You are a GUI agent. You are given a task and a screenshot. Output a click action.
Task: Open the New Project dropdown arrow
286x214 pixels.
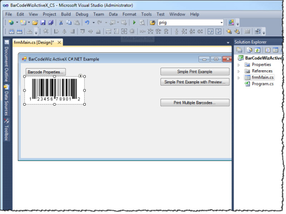tap(17, 23)
